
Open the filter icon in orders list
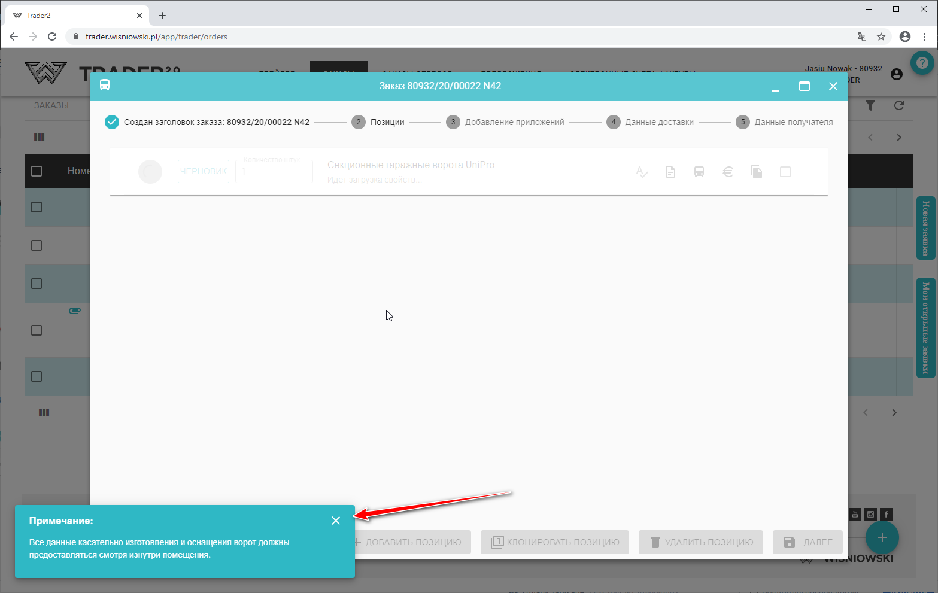870,105
